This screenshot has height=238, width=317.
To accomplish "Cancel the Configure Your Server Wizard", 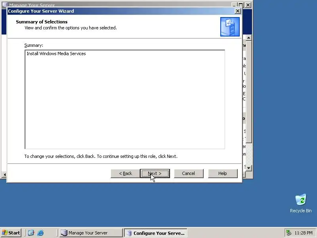I will tap(189, 173).
